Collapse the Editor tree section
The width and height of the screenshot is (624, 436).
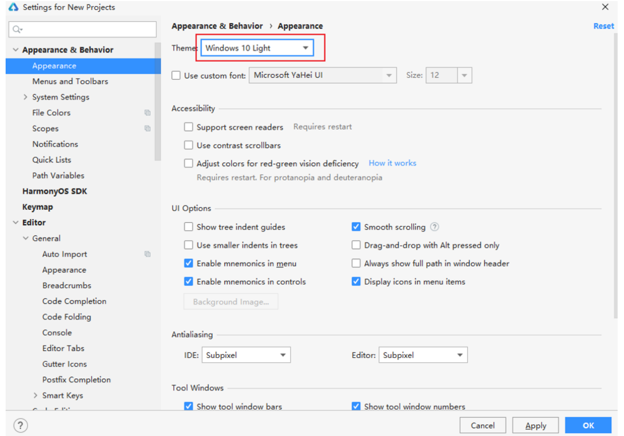point(16,222)
